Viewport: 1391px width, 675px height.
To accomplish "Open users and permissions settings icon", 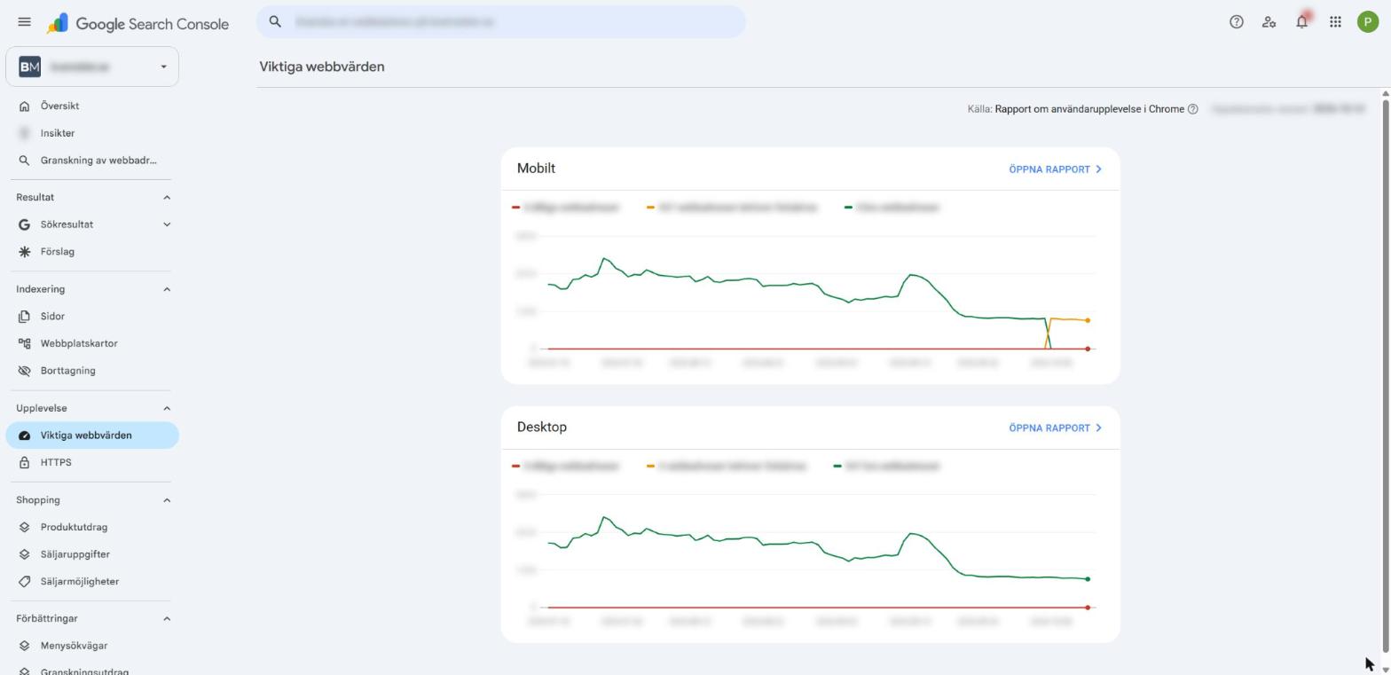I will (1269, 22).
